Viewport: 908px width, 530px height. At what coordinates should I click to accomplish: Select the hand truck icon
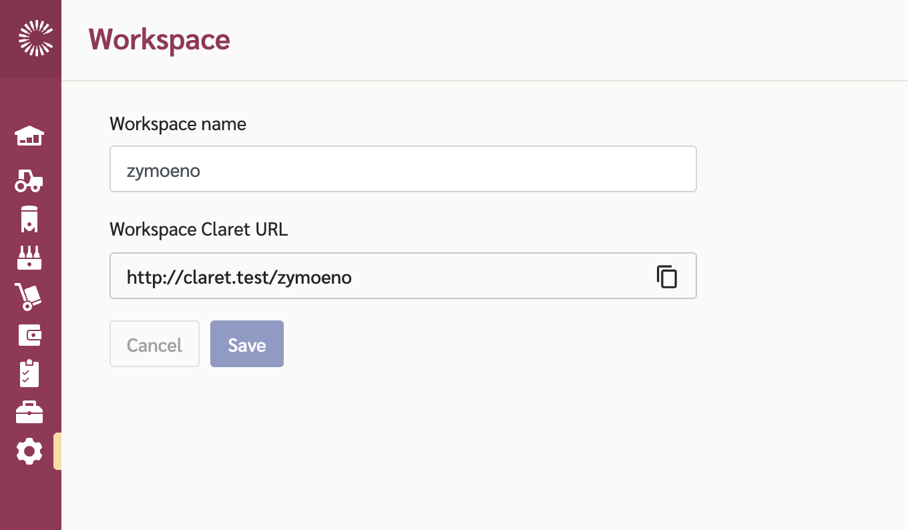[x=29, y=296]
